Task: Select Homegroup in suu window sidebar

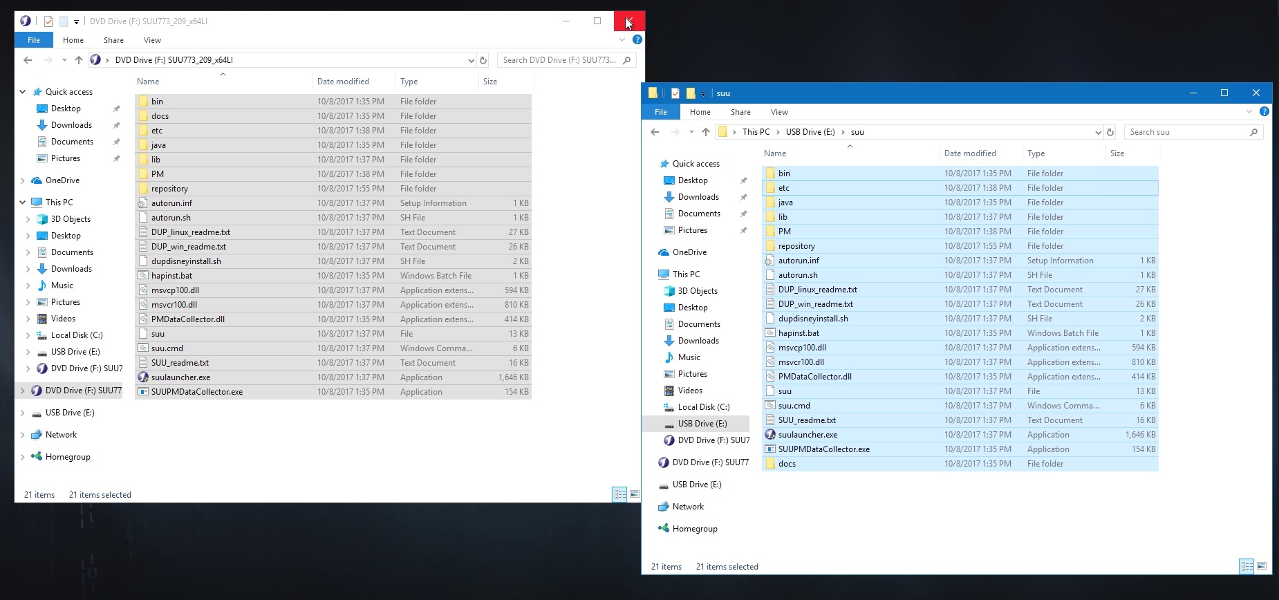Action: click(x=695, y=529)
